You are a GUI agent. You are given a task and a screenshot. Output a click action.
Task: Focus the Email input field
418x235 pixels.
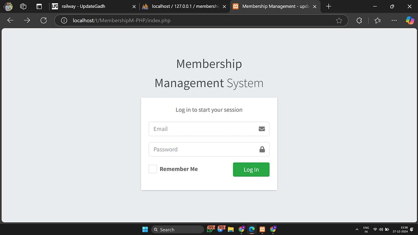[x=202, y=129]
